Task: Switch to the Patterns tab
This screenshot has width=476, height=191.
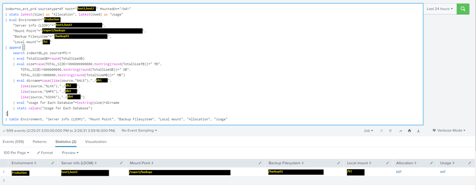Action: pos(40,141)
